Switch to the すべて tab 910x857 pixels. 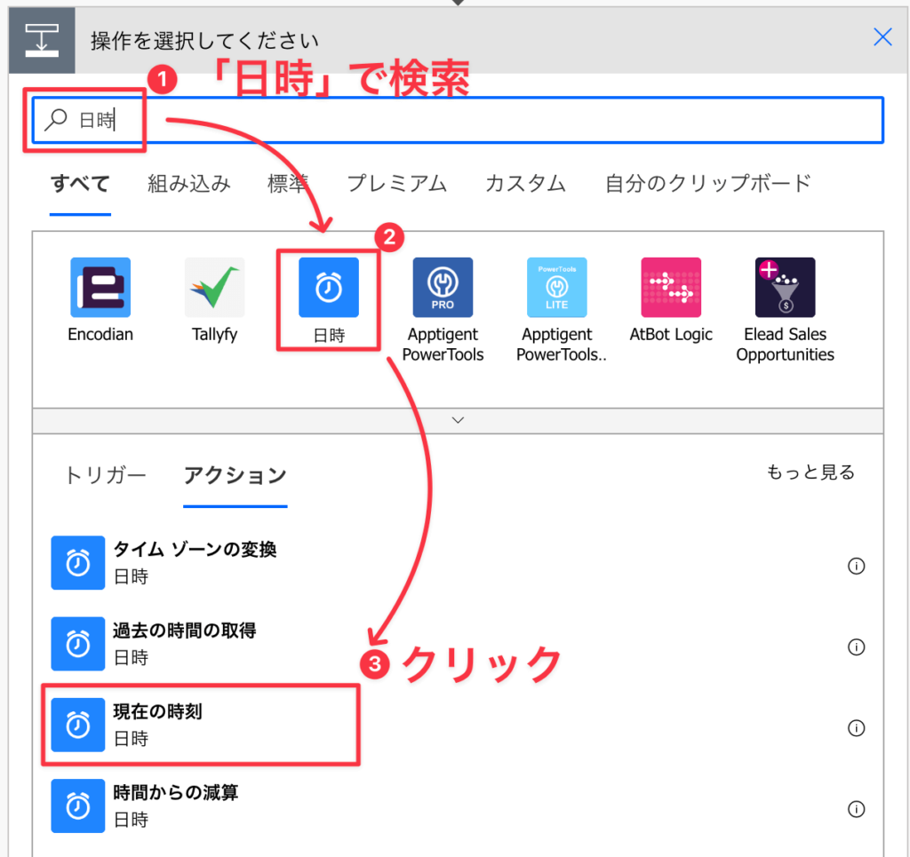point(80,184)
